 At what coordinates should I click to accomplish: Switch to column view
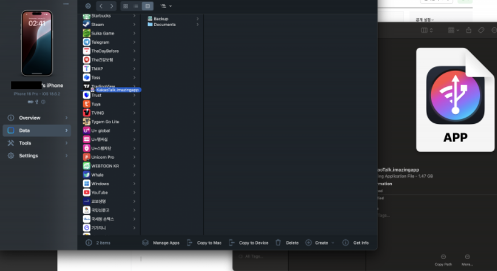[147, 6]
